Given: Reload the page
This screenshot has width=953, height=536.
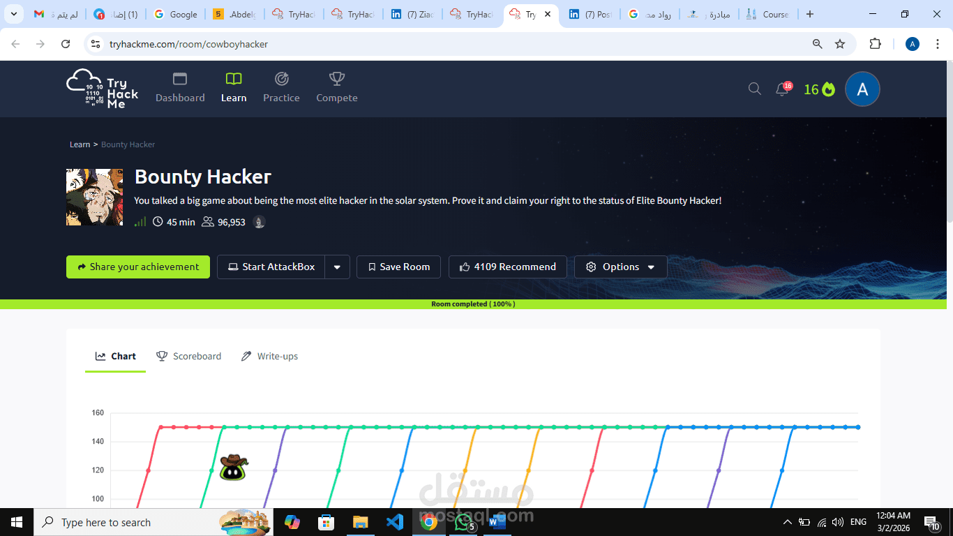Looking at the screenshot, I should tap(66, 44).
